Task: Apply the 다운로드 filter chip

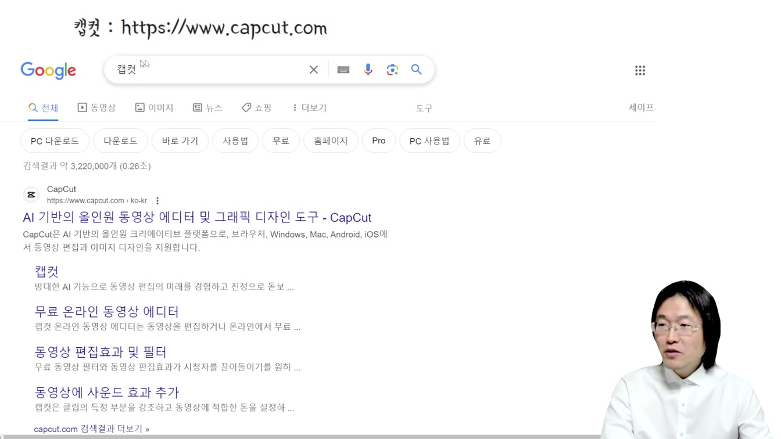Action: (x=120, y=141)
